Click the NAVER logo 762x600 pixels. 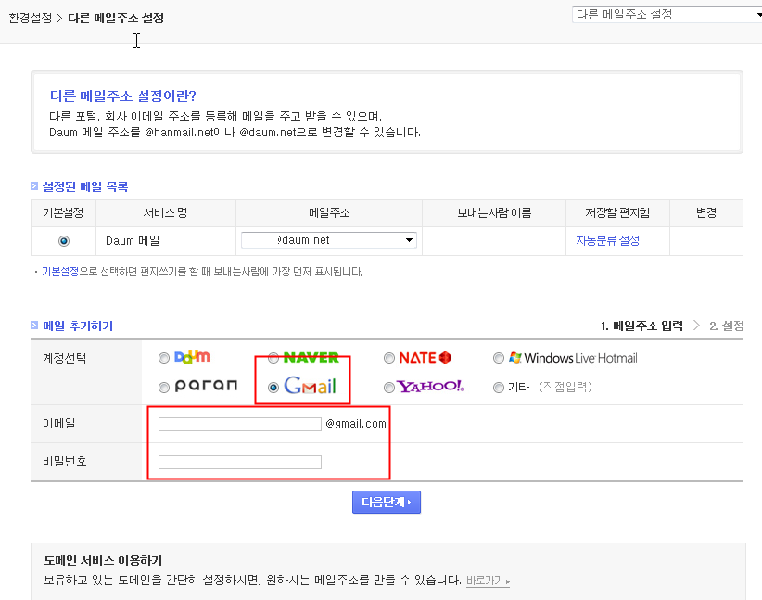tap(311, 358)
